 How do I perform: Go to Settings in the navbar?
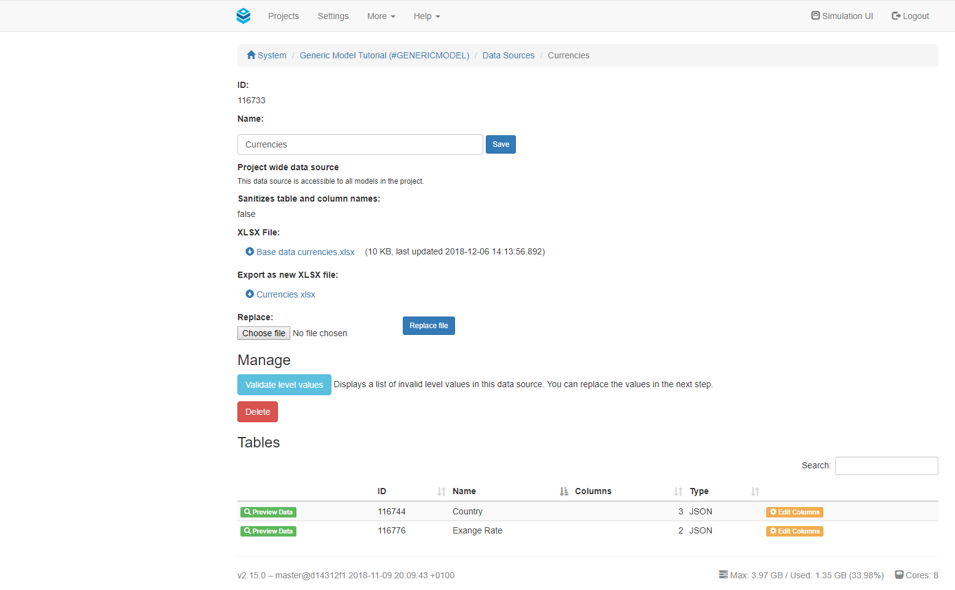point(333,16)
